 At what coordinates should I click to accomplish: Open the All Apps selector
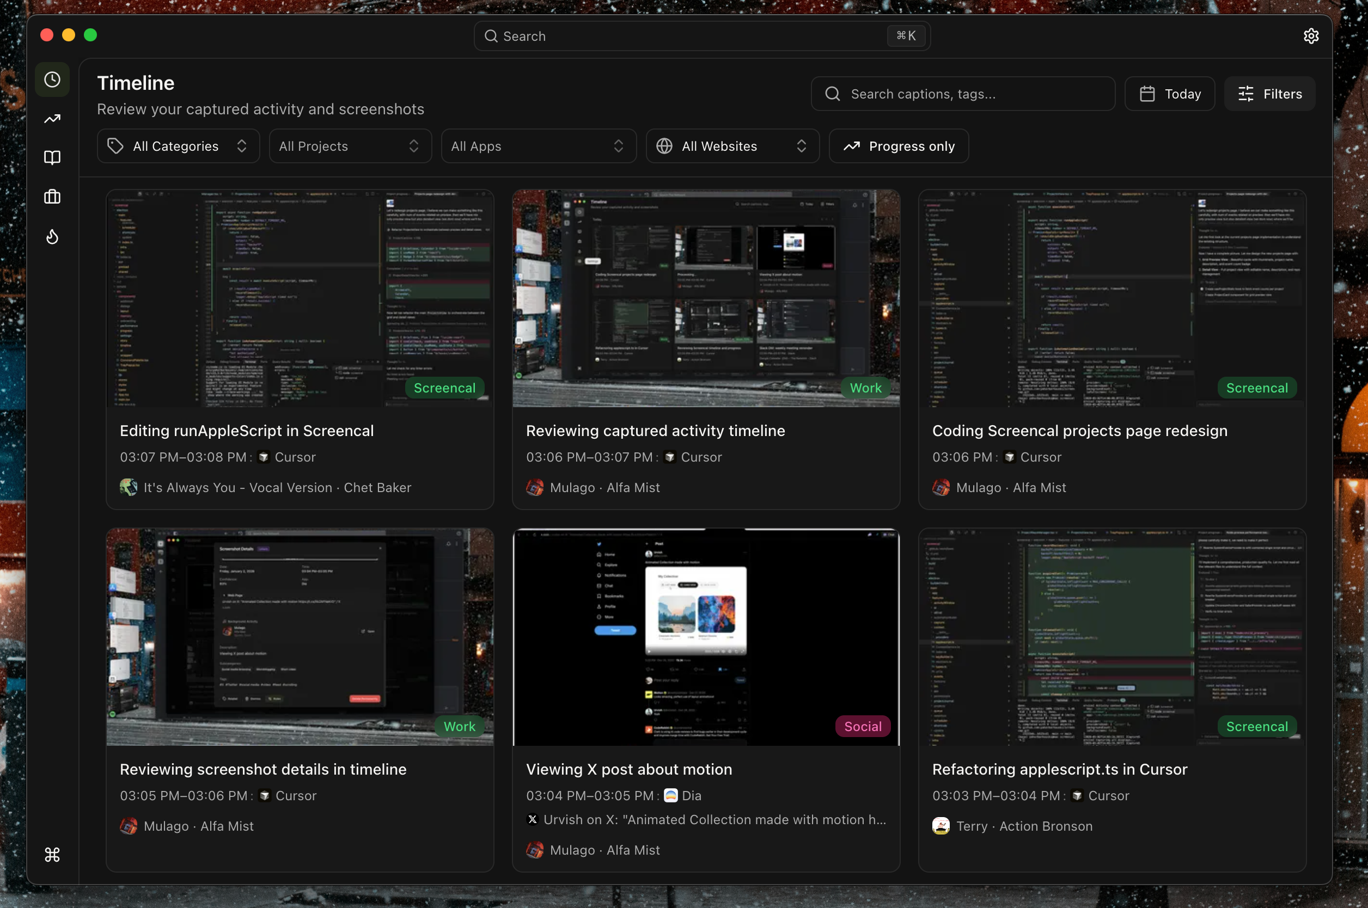pos(538,146)
